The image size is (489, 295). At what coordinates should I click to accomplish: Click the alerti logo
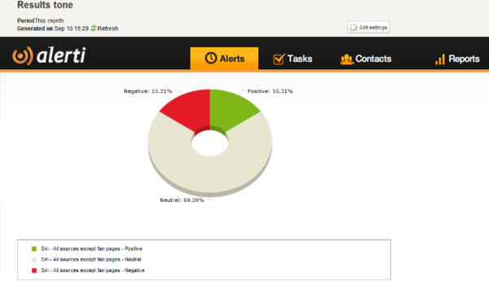(49, 55)
